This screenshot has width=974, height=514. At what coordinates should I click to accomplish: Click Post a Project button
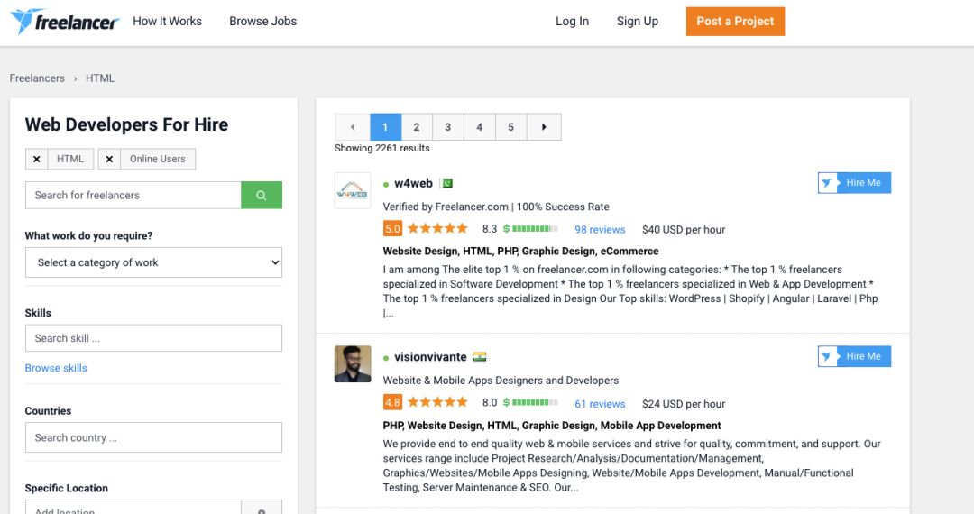(x=736, y=21)
